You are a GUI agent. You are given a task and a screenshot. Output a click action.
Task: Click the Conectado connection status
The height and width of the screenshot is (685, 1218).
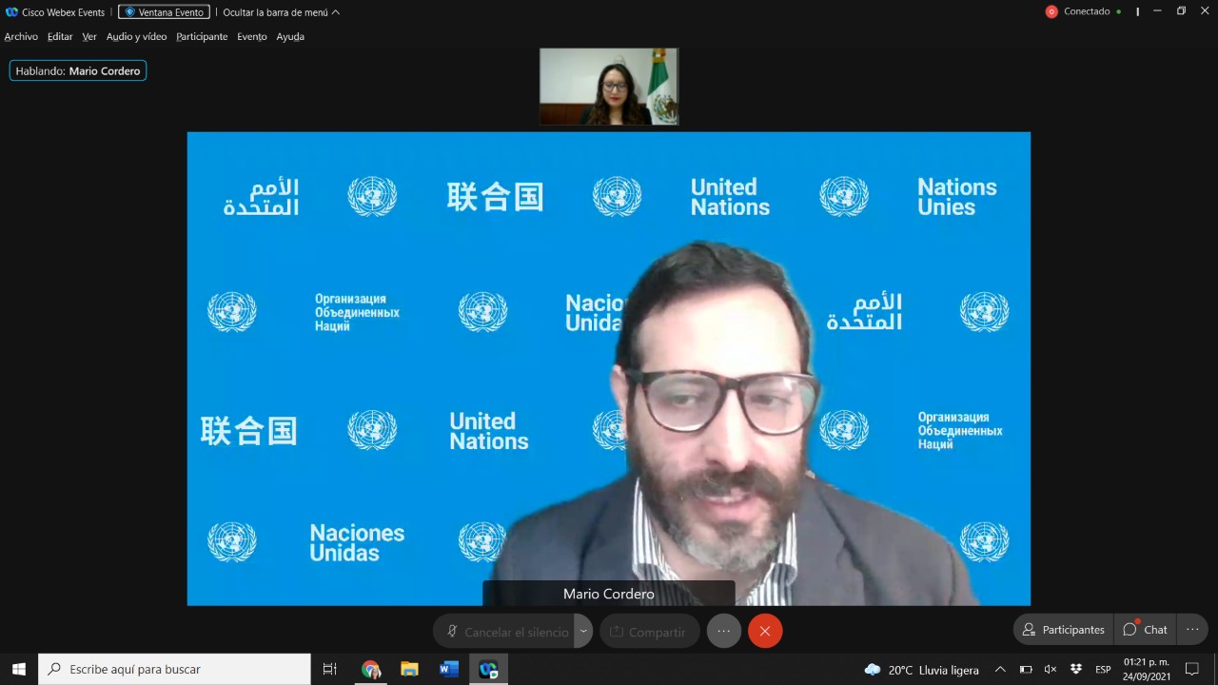point(1092,11)
